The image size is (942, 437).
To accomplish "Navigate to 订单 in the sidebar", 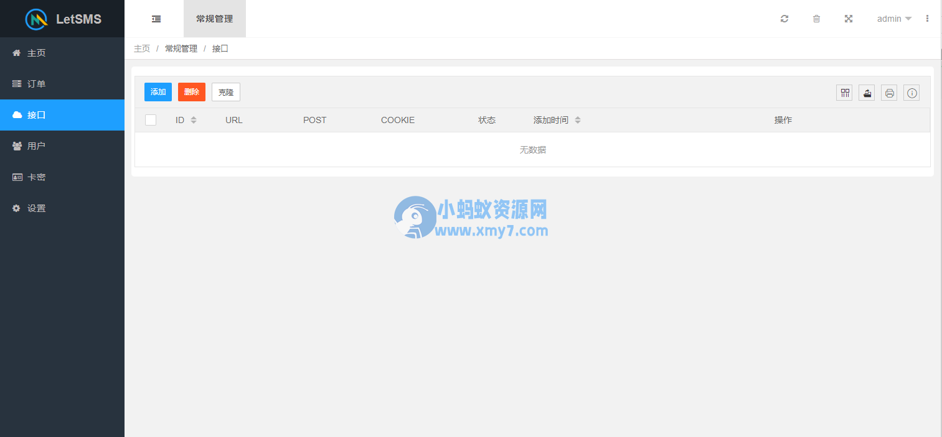I will pyautogui.click(x=37, y=83).
